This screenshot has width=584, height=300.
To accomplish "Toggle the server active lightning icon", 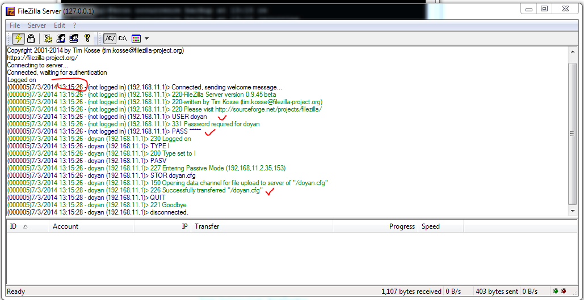I will 18,38.
